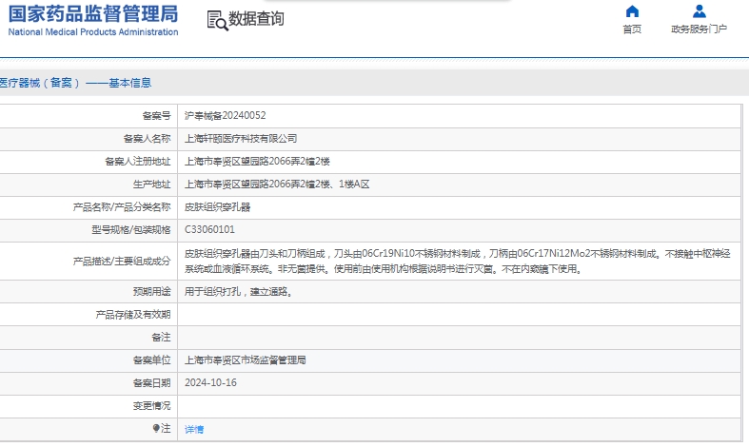Click the 备案单位 row label

click(151, 360)
